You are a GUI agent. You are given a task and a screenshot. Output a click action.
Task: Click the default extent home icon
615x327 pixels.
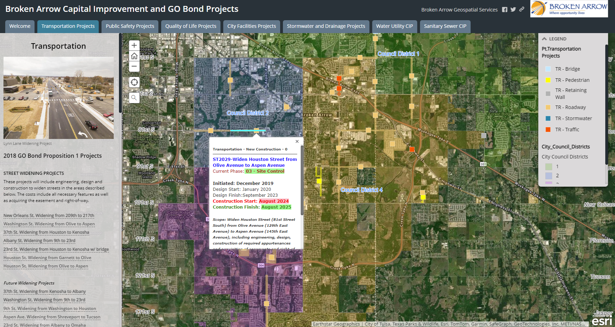134,55
